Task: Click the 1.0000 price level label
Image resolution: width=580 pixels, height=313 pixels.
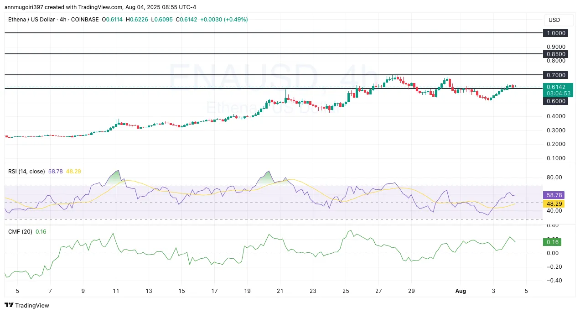Action: (x=555, y=33)
